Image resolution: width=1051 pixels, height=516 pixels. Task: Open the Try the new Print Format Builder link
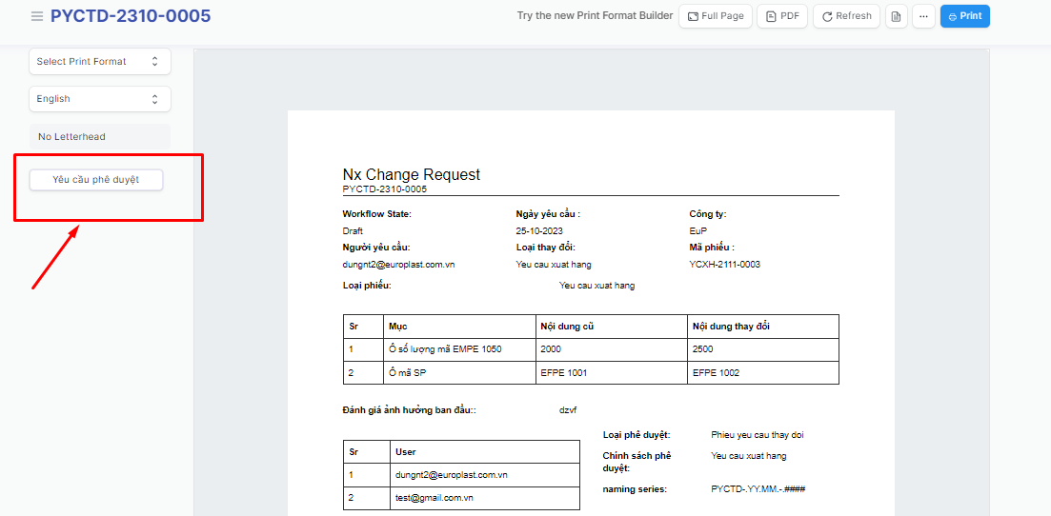[x=594, y=16]
